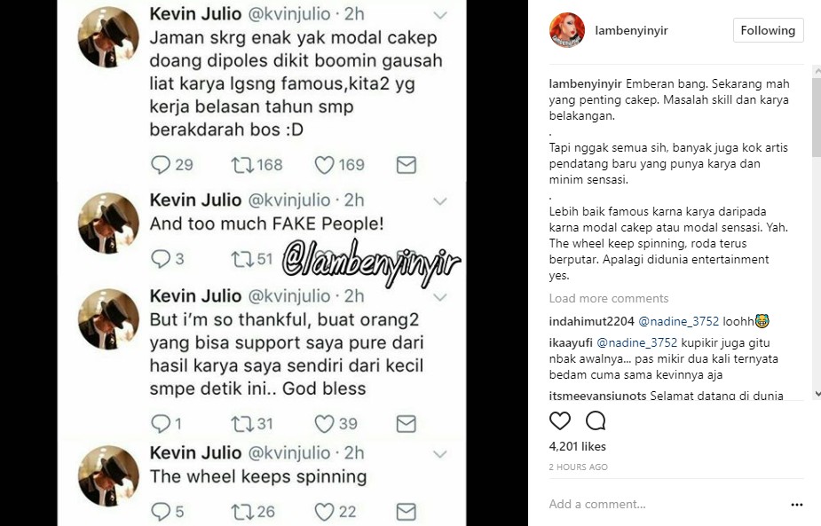This screenshot has height=526, width=821.
Task: Retweet icon showing 26 on last tweet
Action: pyautogui.click(x=242, y=512)
